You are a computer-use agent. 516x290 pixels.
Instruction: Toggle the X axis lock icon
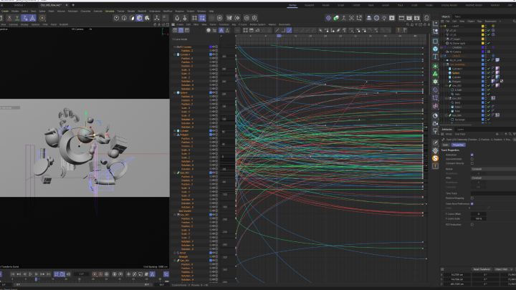(x=9, y=18)
